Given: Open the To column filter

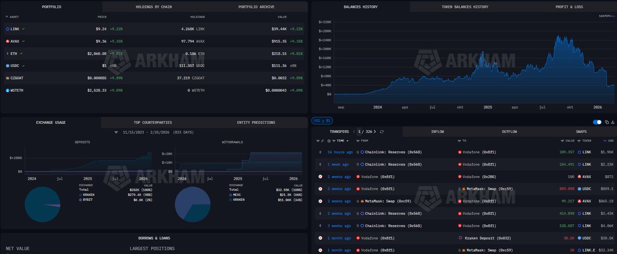Looking at the screenshot, I should click(x=459, y=140).
